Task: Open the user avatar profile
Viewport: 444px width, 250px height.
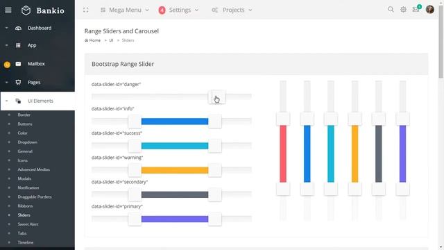Action: tap(430, 9)
